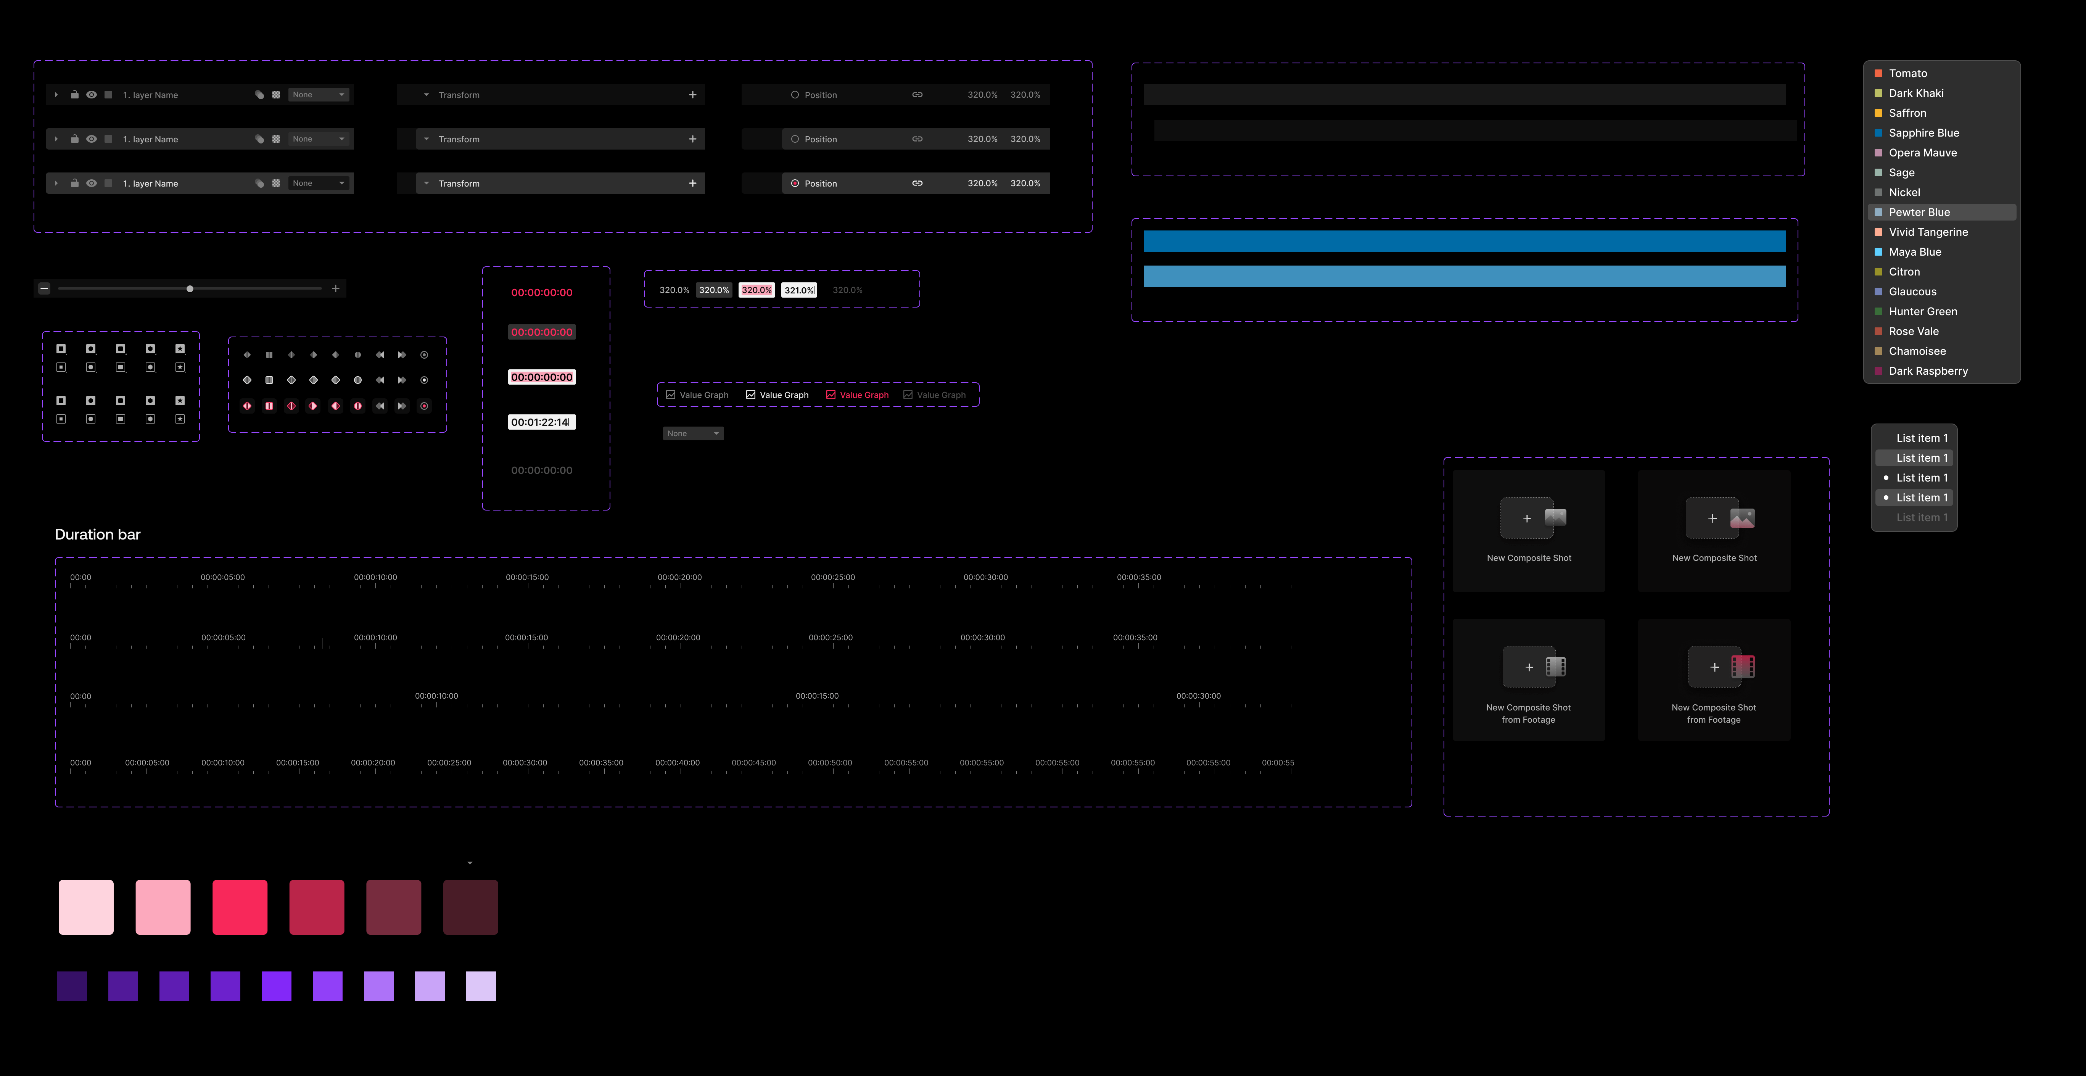Open the None dropdown in the middle layer row
This screenshot has width=2086, height=1076.
(319, 139)
